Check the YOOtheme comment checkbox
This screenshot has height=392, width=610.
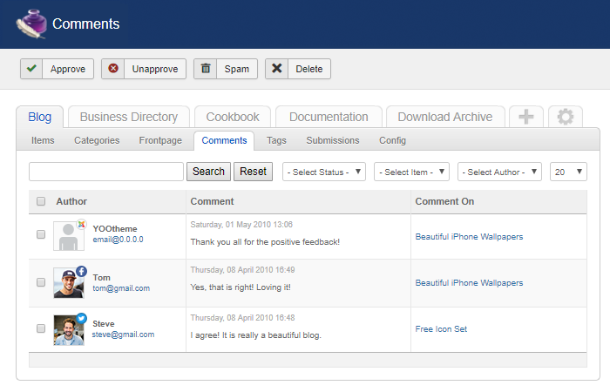pyautogui.click(x=41, y=234)
